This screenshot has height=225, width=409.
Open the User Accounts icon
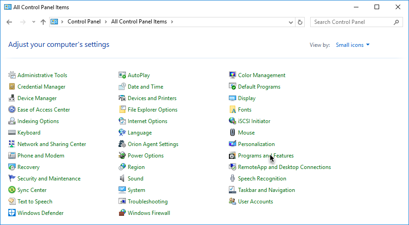(x=233, y=201)
